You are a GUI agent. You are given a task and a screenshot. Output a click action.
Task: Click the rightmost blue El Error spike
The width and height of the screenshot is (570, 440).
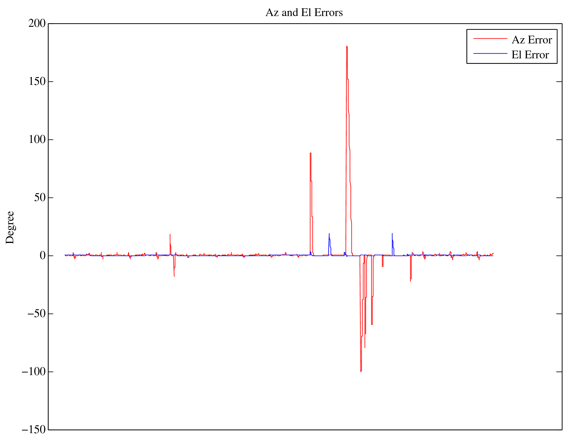pos(392,234)
